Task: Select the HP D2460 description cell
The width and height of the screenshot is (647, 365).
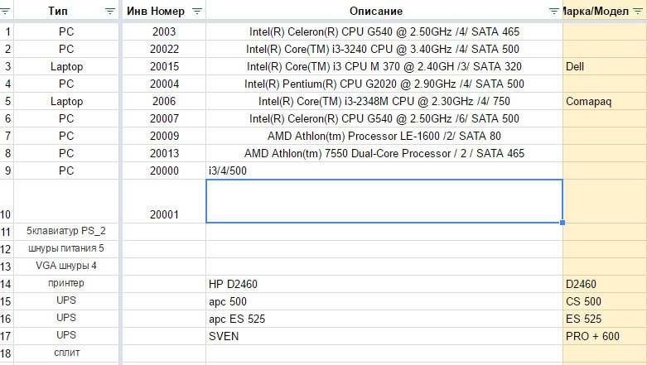Action: [x=384, y=284]
